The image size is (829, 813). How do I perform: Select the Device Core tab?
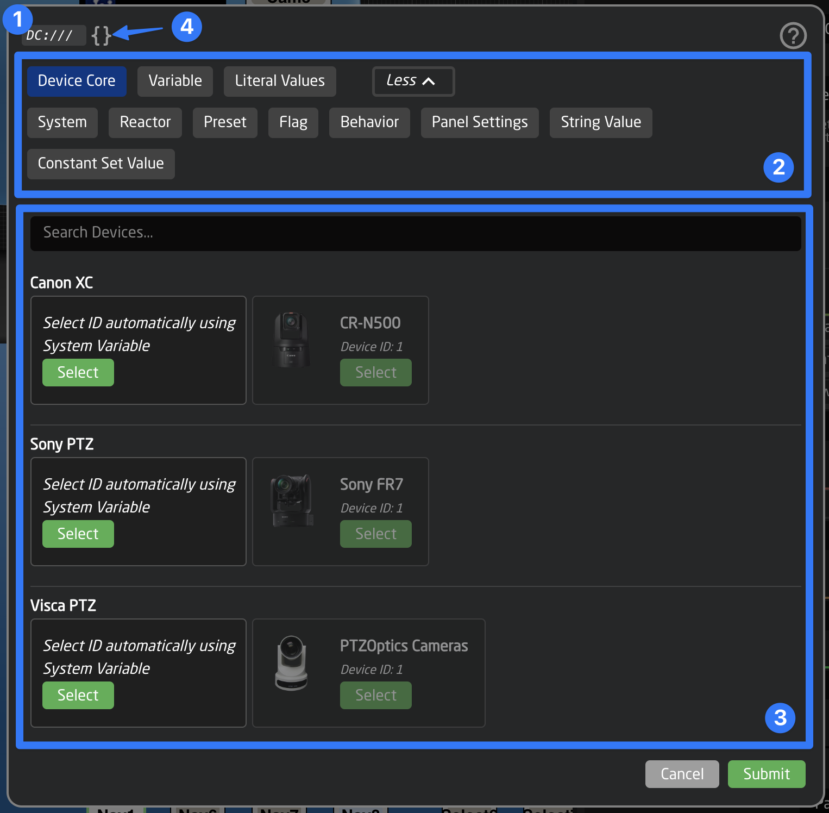(77, 81)
